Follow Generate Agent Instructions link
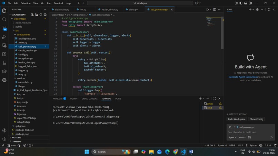Screen dimensions: 278x156 tap(243, 77)
